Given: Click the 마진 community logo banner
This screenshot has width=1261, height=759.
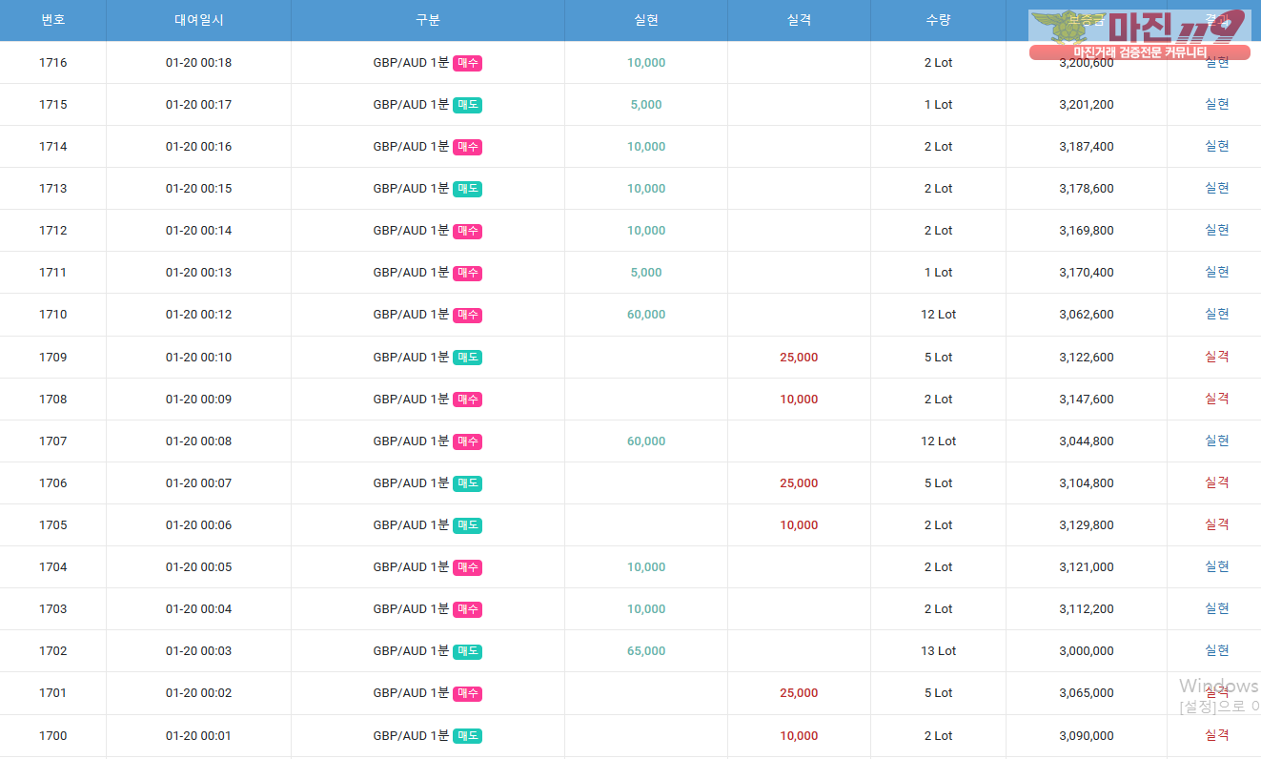Looking at the screenshot, I should 1139,35.
